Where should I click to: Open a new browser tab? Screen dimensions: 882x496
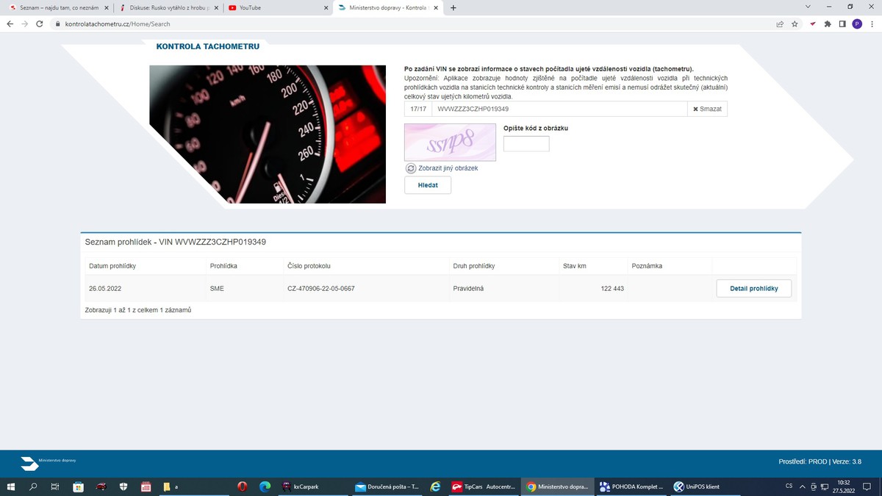point(453,8)
